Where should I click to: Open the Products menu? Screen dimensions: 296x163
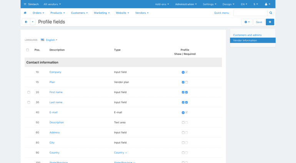pyautogui.click(x=58, y=13)
